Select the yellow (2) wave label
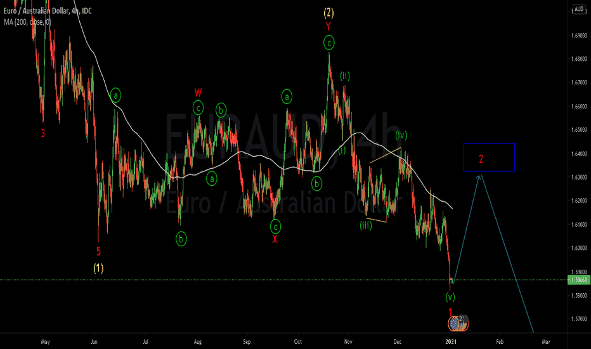Screen dimensions: 591x349 pyautogui.click(x=328, y=13)
